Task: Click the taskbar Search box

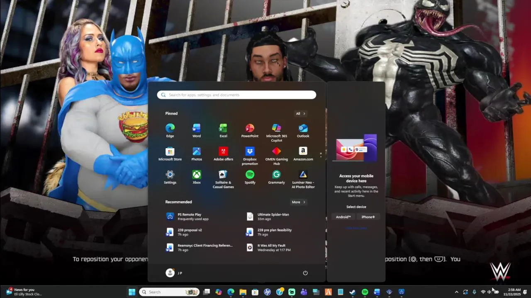Action: 169,292
